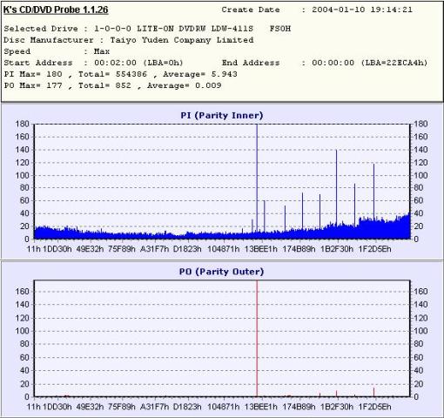Click the tall red PO spike in lower chart
This screenshot has width=444, height=418.
point(257,338)
